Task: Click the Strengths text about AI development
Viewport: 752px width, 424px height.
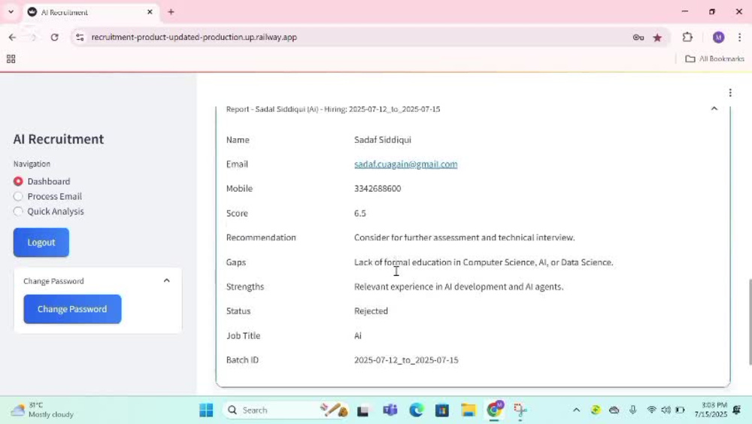Action: [459, 287]
